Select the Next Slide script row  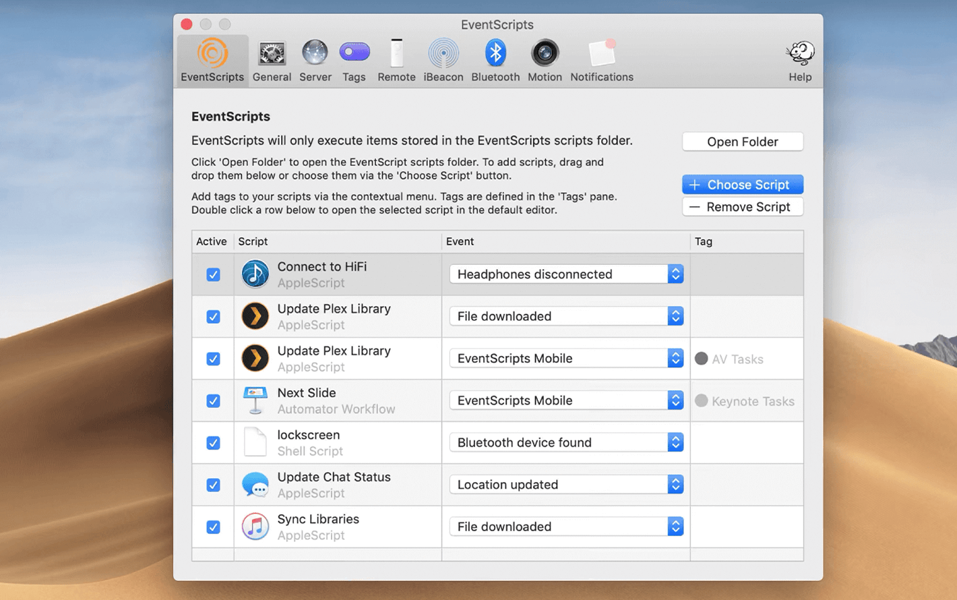point(337,400)
